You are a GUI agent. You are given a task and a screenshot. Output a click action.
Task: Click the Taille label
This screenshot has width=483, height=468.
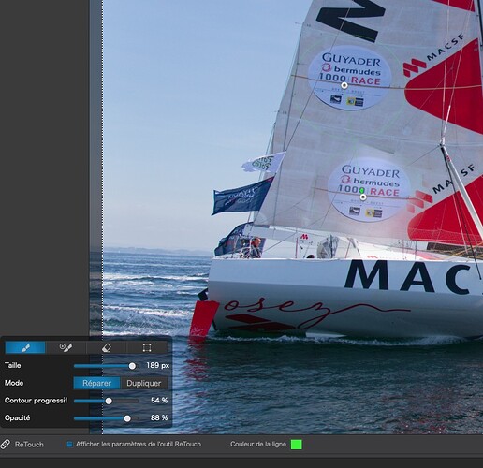(x=13, y=365)
